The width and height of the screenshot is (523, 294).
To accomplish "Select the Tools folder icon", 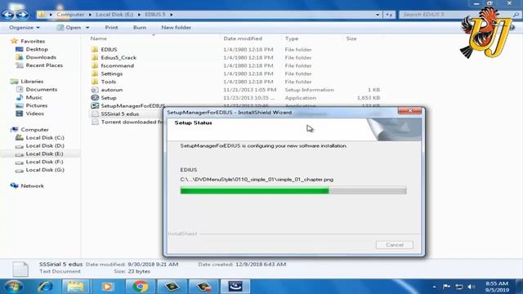I will (x=95, y=82).
